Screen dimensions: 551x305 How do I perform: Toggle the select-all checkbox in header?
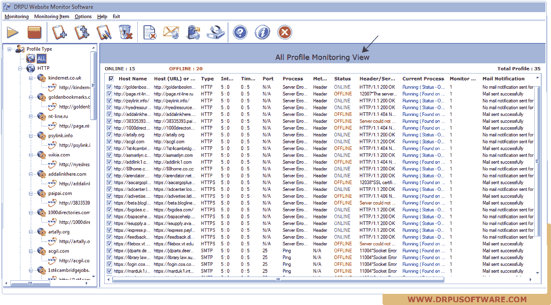pos(111,79)
